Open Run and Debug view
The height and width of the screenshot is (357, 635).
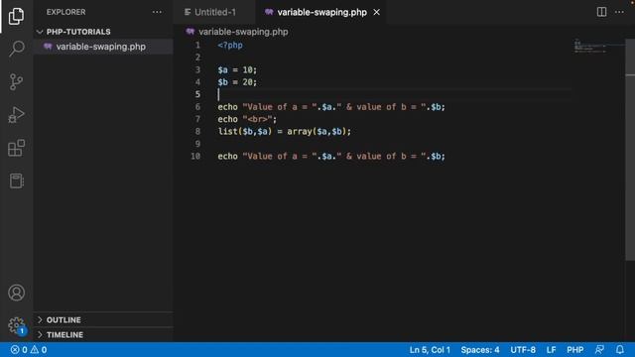point(16,115)
